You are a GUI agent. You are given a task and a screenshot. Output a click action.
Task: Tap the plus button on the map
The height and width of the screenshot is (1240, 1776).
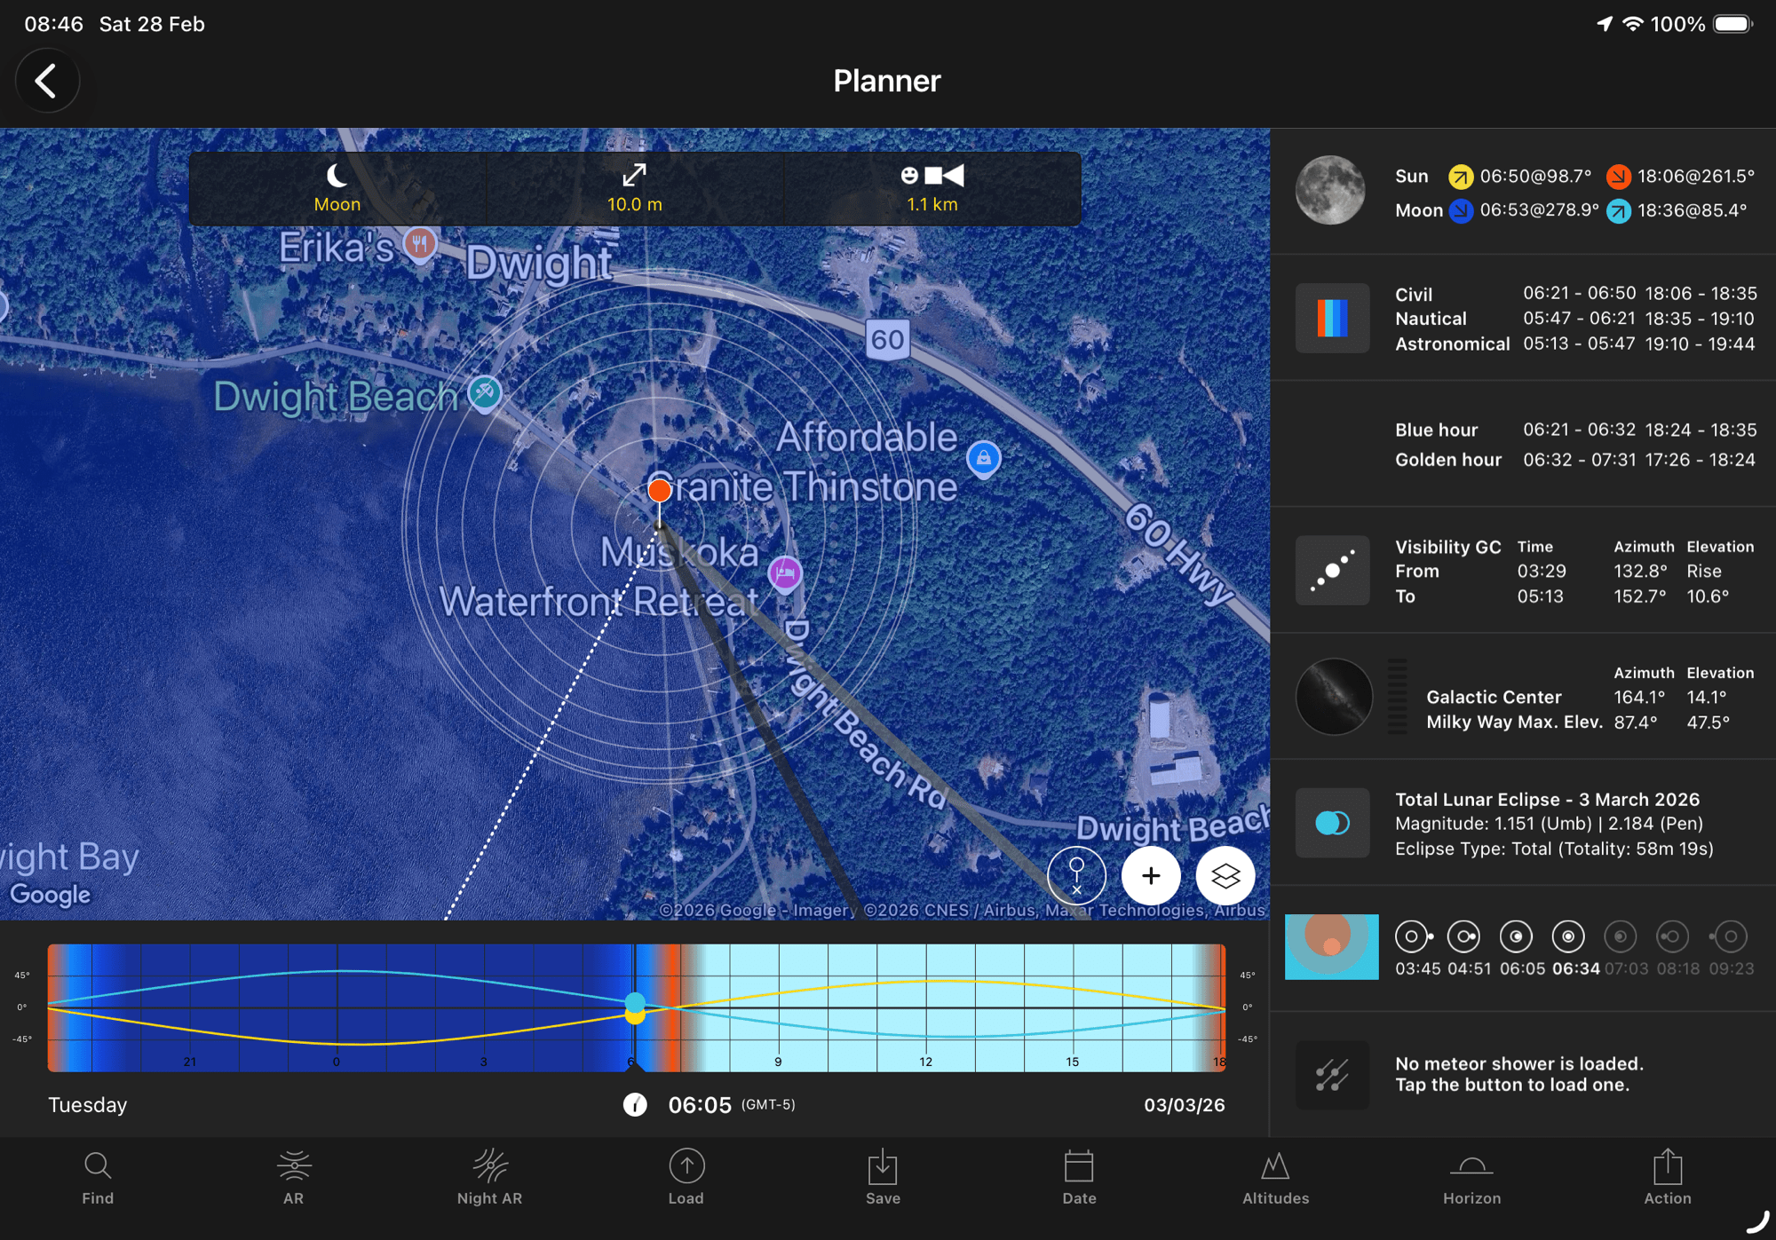[1151, 876]
